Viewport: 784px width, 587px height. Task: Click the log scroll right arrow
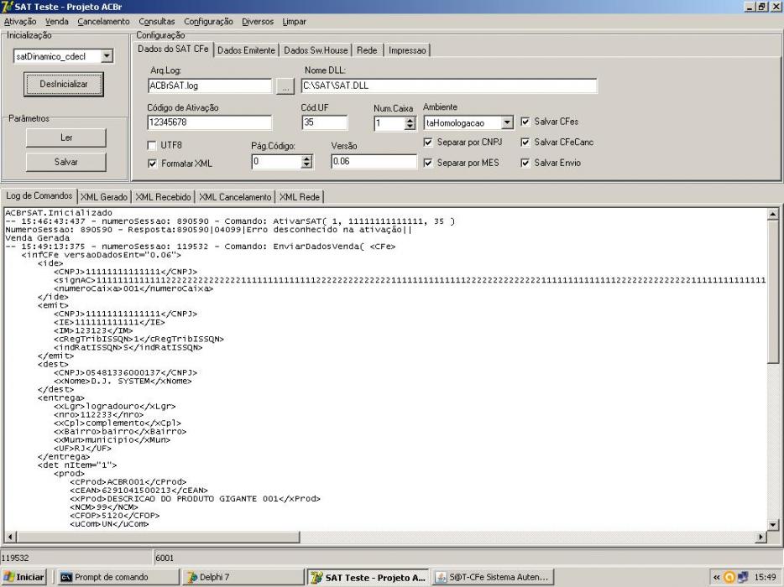[x=761, y=537]
